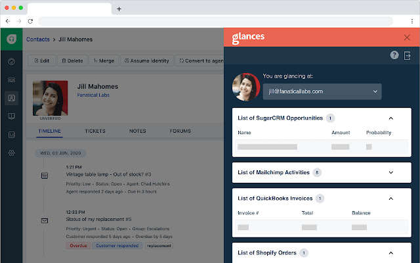This screenshot has width=420, height=263.
Task: Click the Shopify Orders count badge
Action: coord(304,252)
